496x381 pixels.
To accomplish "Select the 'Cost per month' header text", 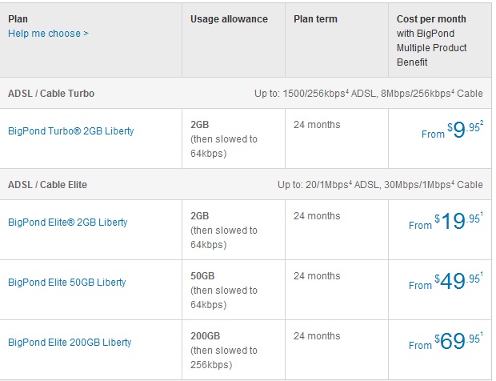I will pos(431,19).
